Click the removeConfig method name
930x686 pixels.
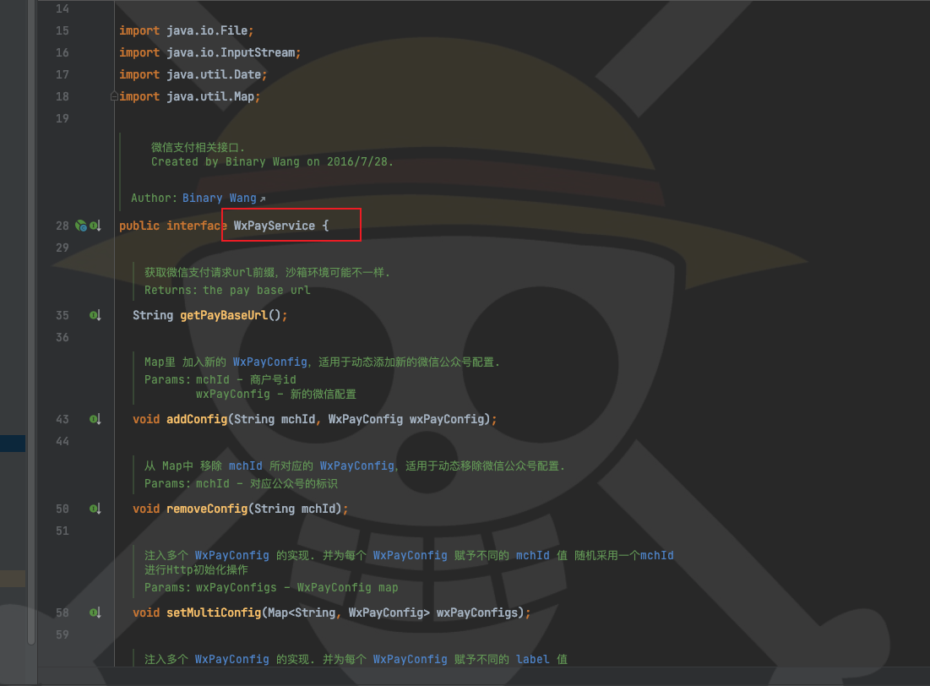coord(207,509)
